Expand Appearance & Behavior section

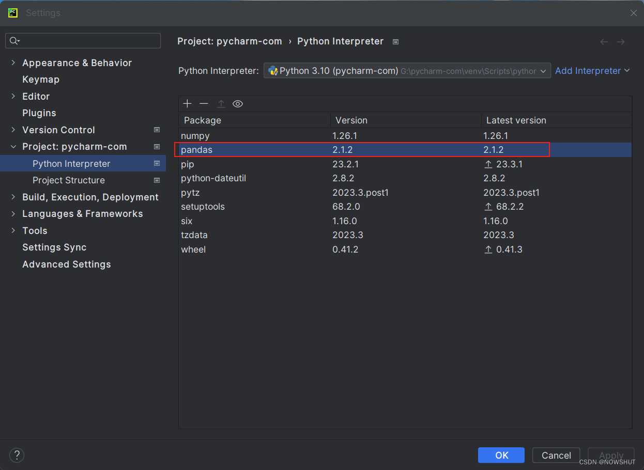[x=13, y=62]
